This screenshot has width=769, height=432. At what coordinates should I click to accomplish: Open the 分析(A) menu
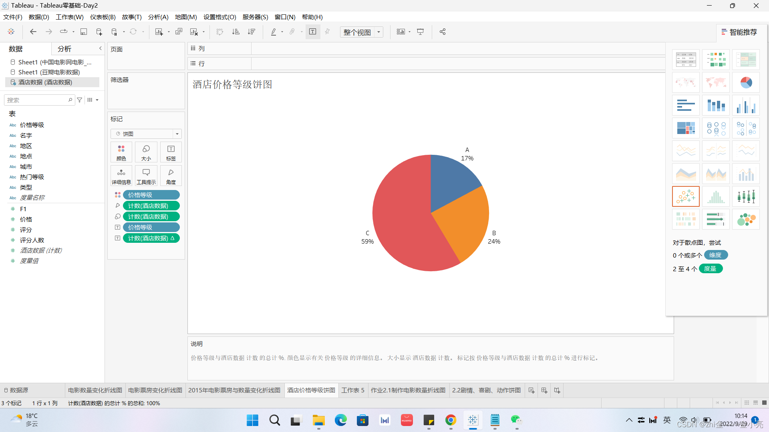(x=157, y=17)
